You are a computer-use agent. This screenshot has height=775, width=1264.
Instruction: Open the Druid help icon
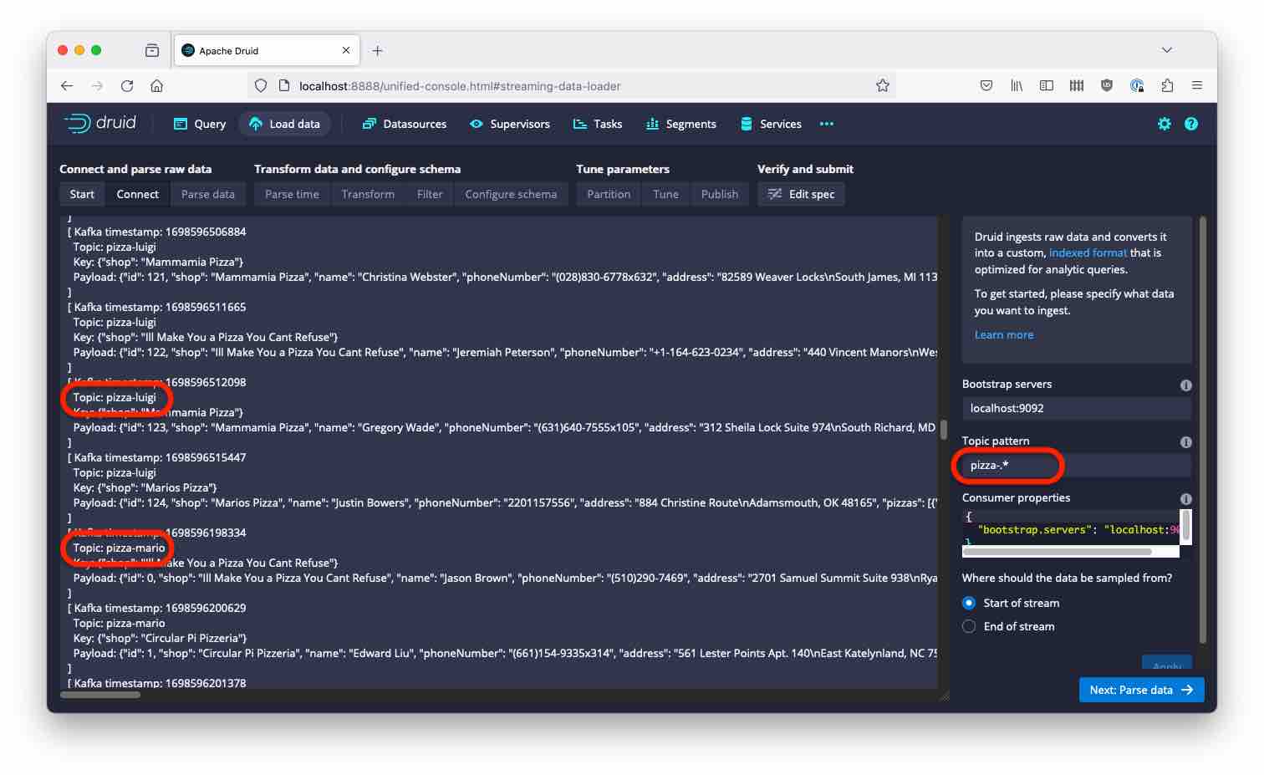coord(1191,123)
